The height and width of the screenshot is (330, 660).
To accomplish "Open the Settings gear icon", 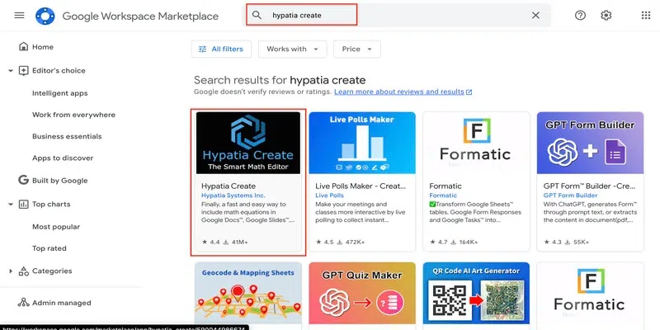I will point(606,16).
